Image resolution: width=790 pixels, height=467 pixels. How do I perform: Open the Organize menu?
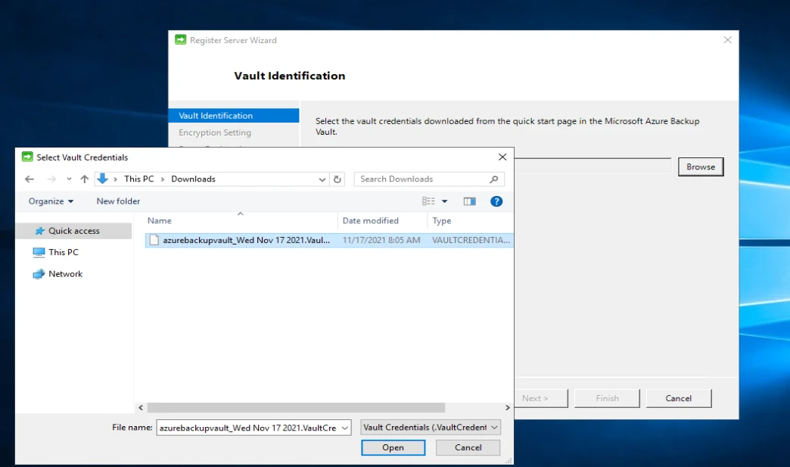point(48,201)
